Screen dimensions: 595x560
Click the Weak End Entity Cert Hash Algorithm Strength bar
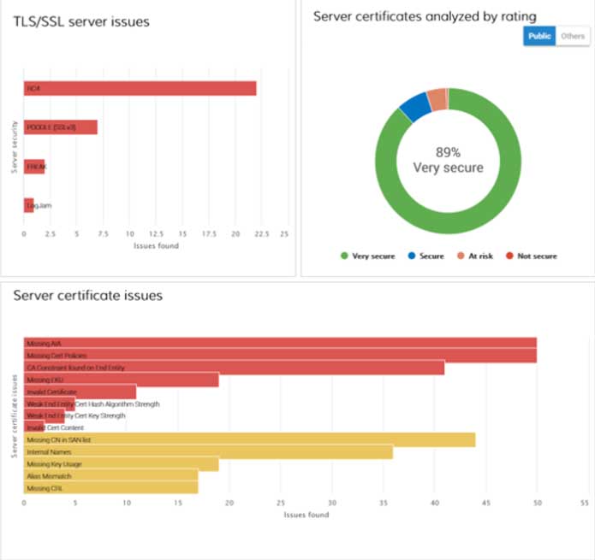click(50, 404)
